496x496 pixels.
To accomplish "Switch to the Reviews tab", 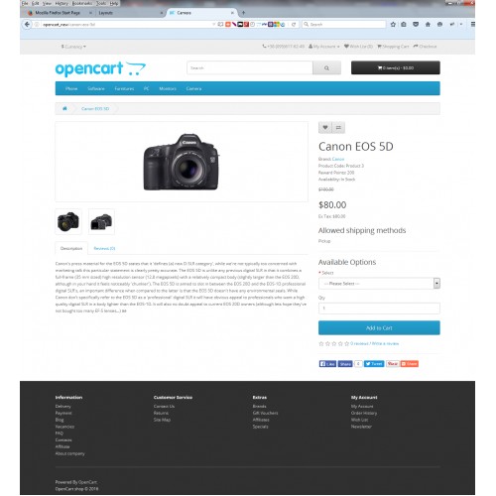I will point(104,248).
